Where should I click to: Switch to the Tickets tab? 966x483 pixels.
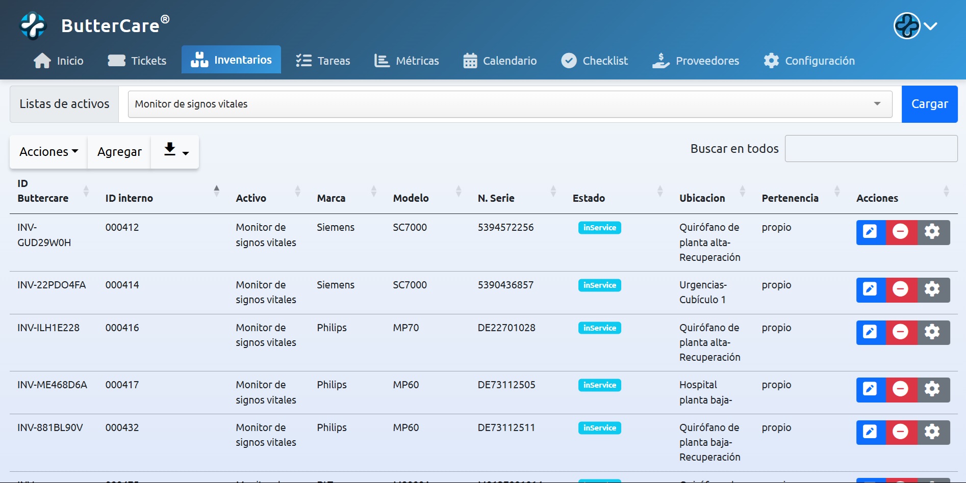(137, 60)
